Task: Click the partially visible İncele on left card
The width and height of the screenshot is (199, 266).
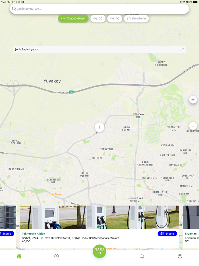Action: pyautogui.click(x=7, y=234)
